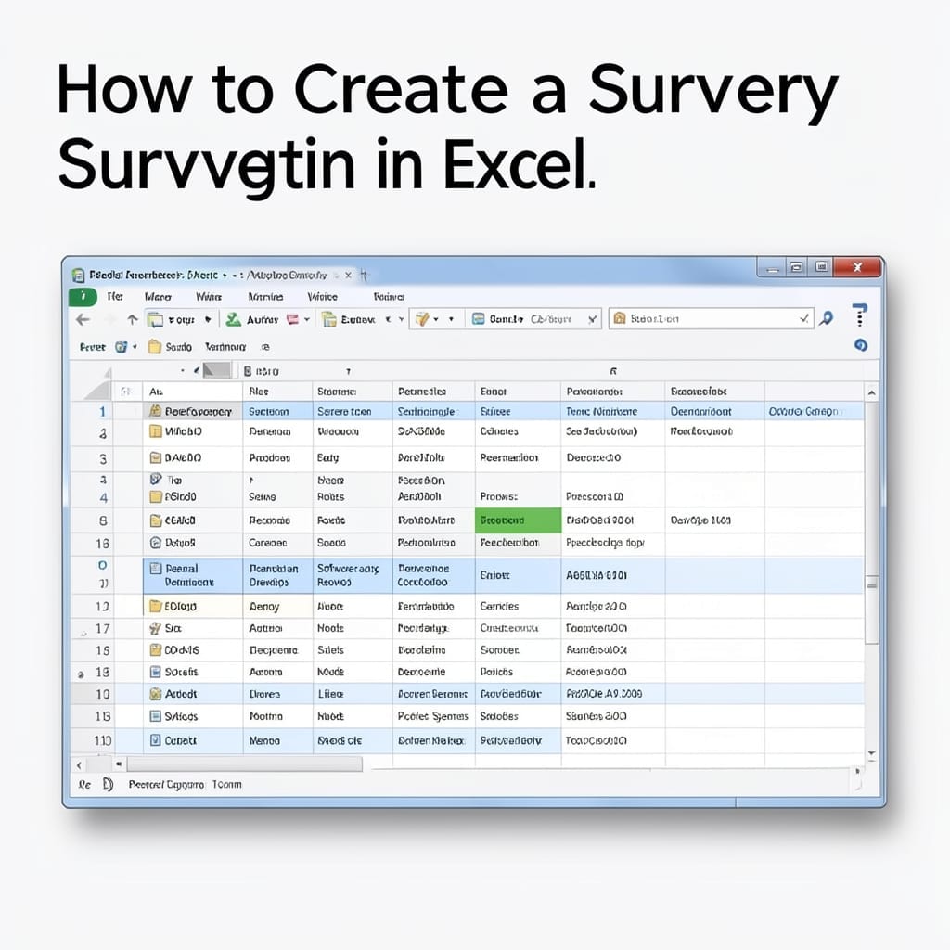Viewport: 950px width, 950px height.
Task: Select the row 17 header number
Action: [x=102, y=628]
